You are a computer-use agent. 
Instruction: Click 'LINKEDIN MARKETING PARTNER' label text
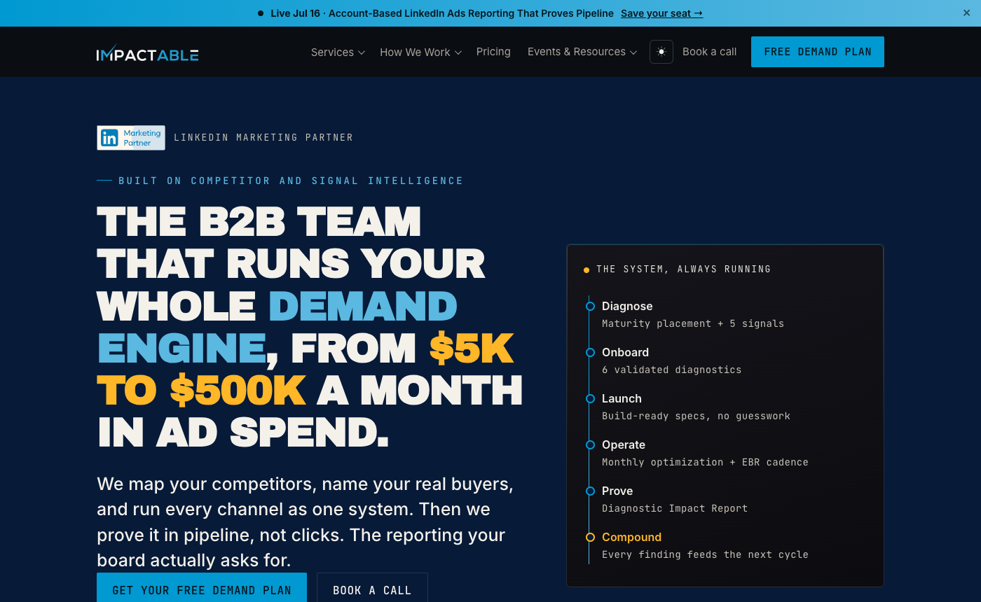click(x=263, y=138)
